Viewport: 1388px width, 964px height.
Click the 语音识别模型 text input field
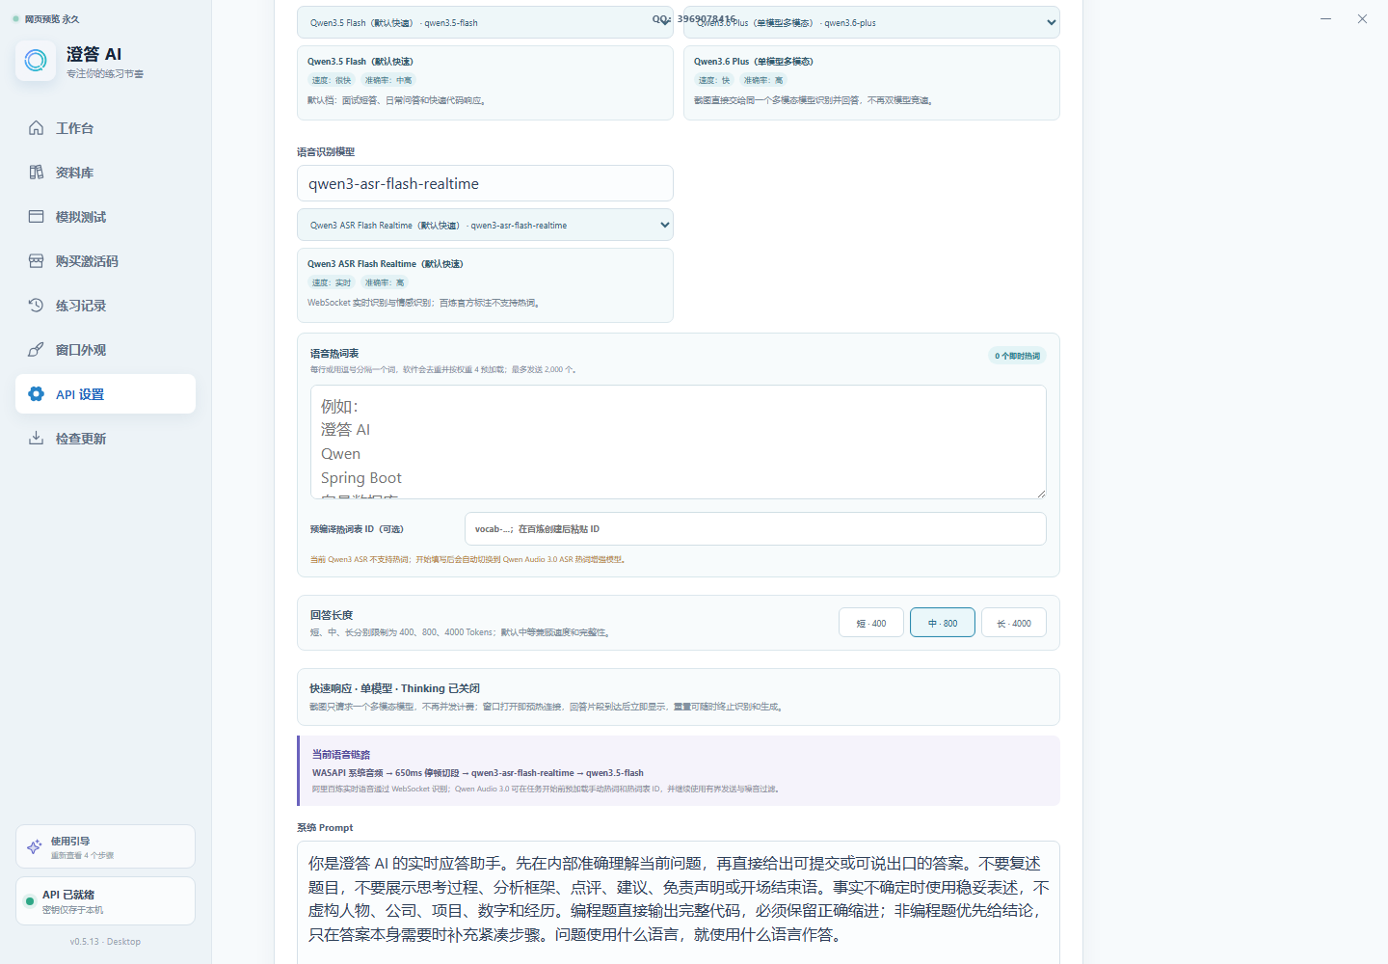pyautogui.click(x=485, y=183)
